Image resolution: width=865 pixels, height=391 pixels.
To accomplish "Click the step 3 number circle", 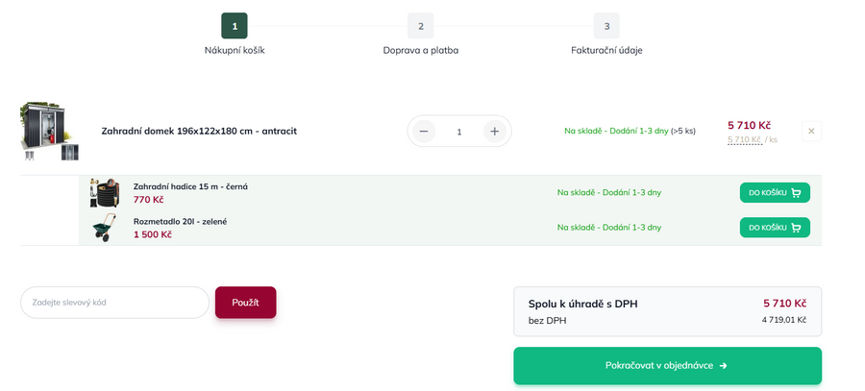I will (606, 26).
